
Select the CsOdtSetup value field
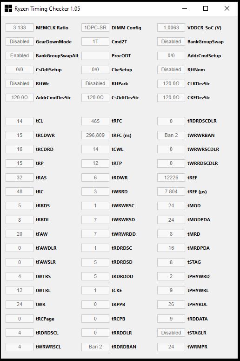[x=20, y=69]
